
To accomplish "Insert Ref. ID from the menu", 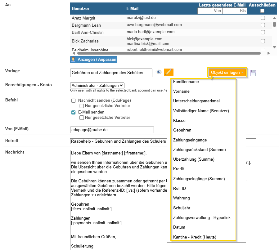I will [x=179, y=189].
